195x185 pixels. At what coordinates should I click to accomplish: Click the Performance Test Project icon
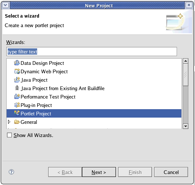tap(17, 97)
